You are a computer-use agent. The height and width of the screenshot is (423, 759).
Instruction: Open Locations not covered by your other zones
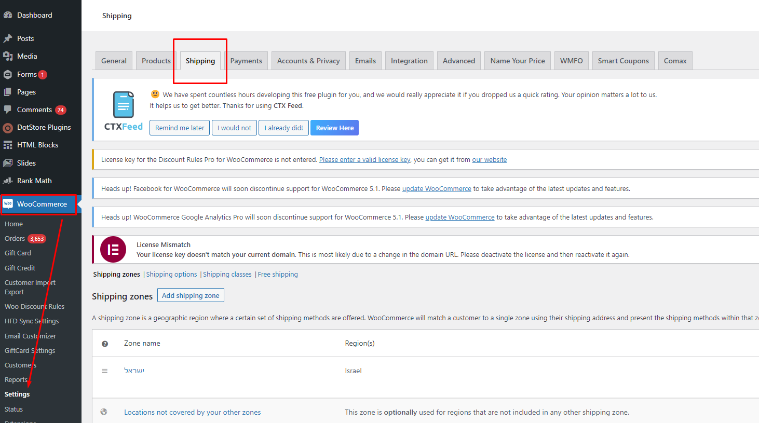click(x=192, y=413)
